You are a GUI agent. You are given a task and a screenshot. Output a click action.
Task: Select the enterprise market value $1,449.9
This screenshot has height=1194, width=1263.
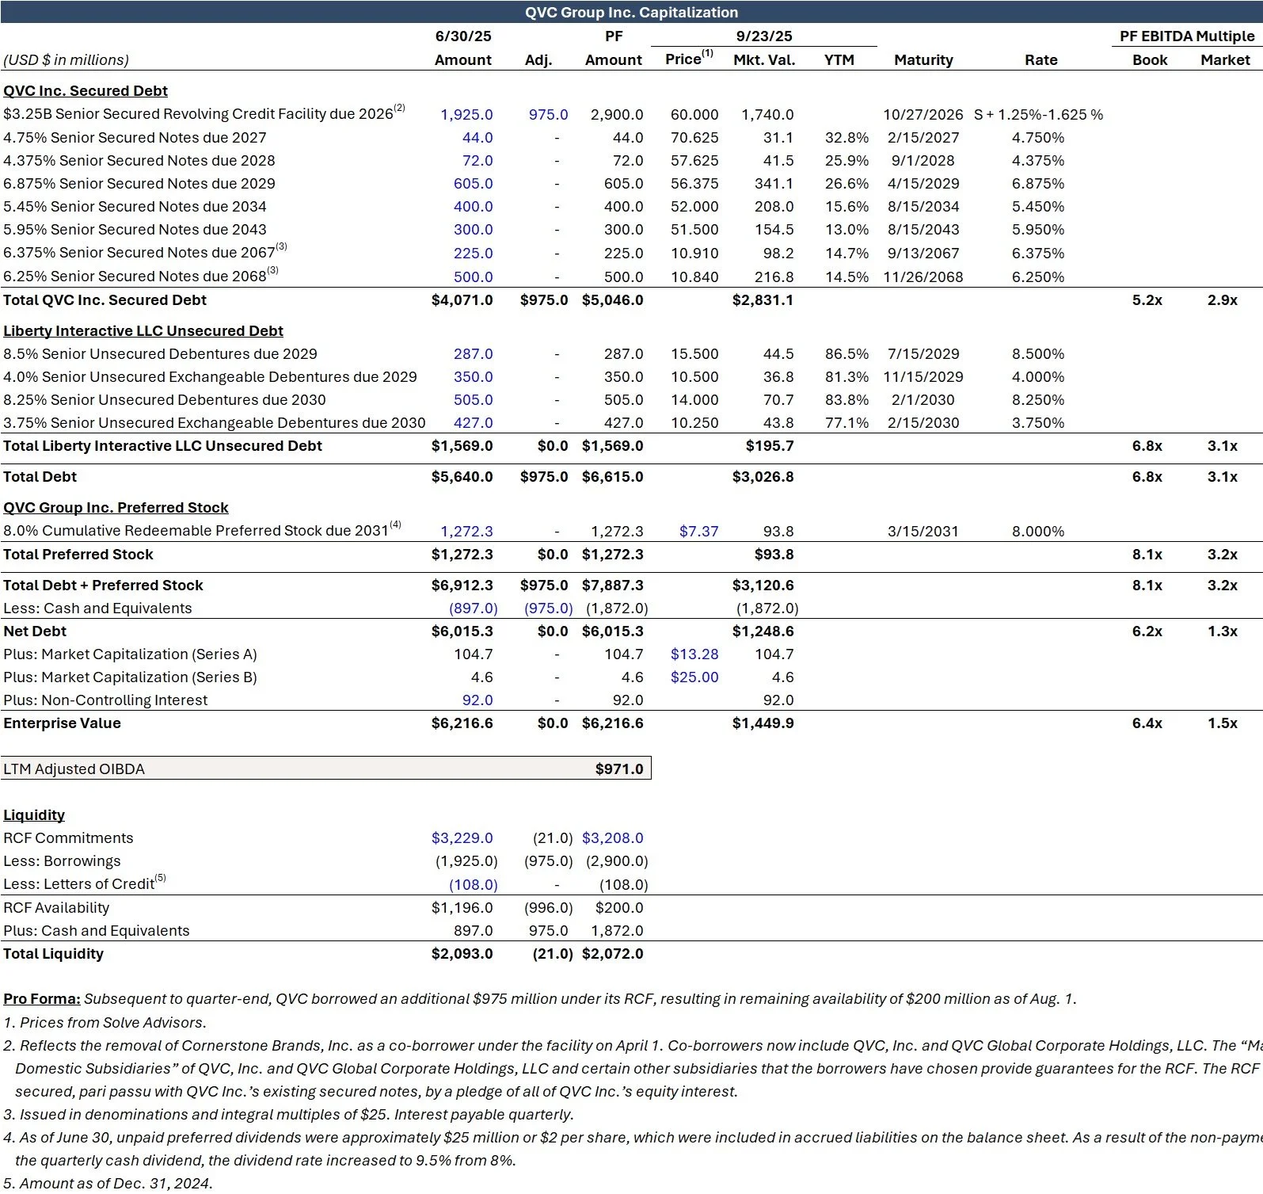pos(763,723)
